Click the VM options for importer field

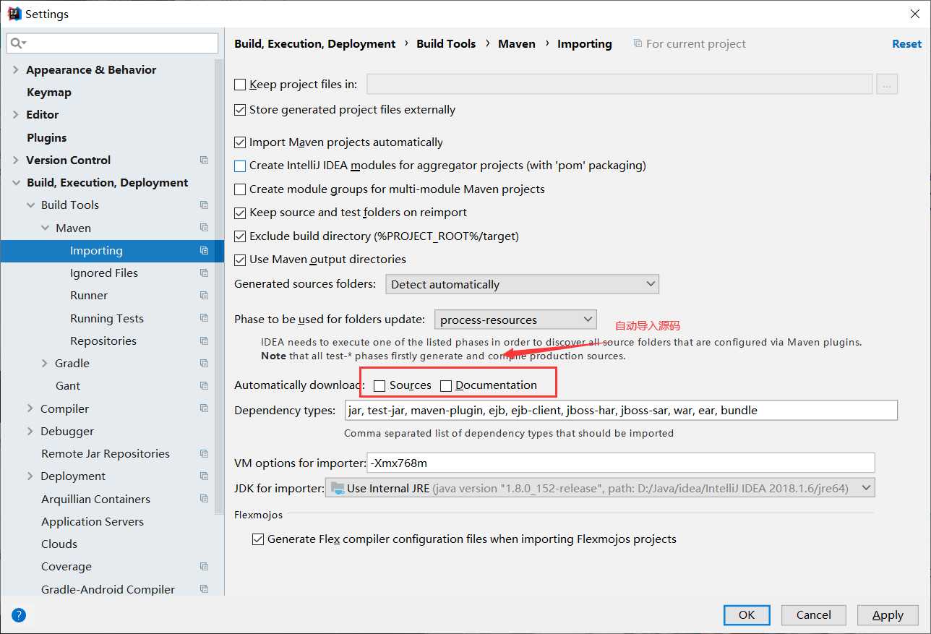tap(621, 462)
